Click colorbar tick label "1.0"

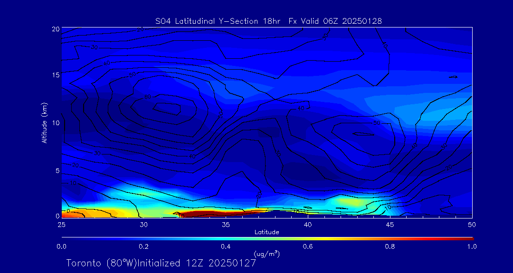point(472,246)
